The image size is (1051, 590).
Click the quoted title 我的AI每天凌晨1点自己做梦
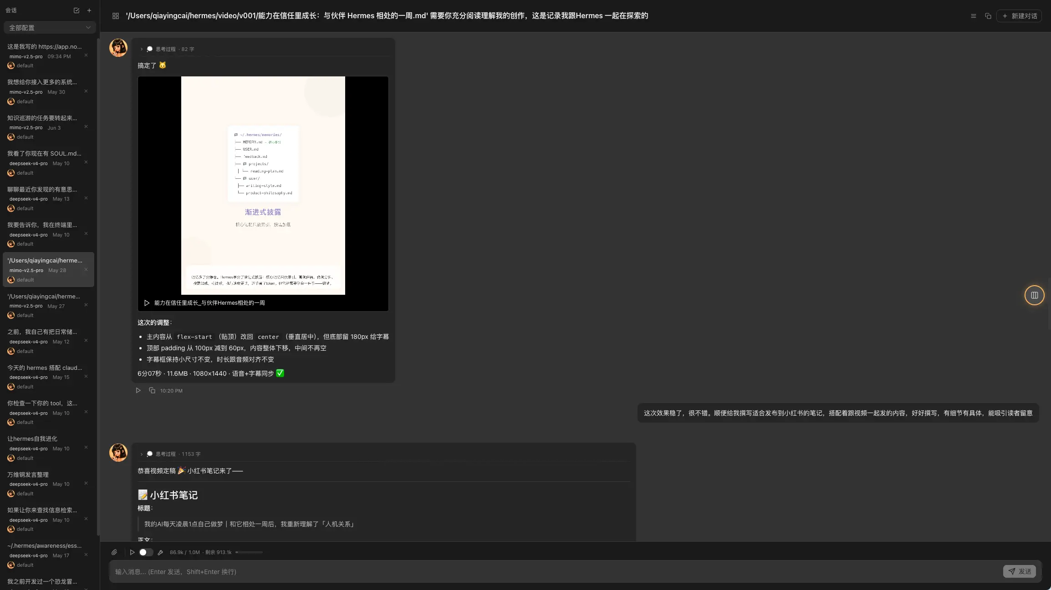[x=249, y=524]
